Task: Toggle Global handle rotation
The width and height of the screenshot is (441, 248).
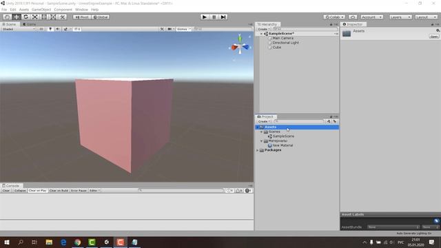Action: [x=101, y=17]
